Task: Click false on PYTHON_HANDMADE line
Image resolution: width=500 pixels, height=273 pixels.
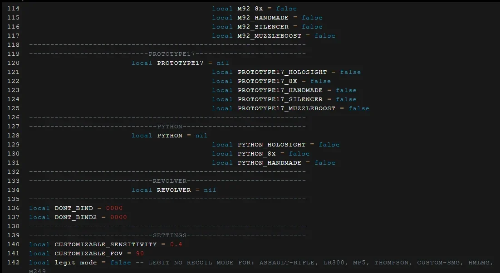Action: point(324,163)
